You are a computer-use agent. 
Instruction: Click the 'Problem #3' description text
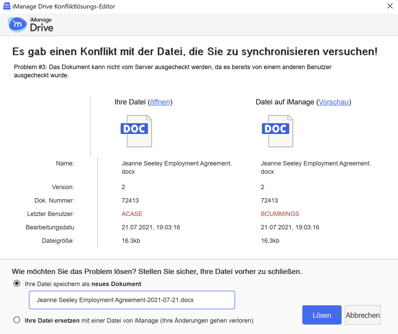(173, 71)
